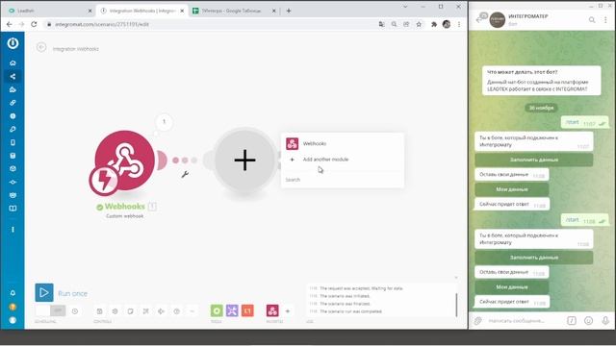The width and height of the screenshot is (616, 346).
Task: Click the auto-align icon in controls
Action: [x=145, y=311]
